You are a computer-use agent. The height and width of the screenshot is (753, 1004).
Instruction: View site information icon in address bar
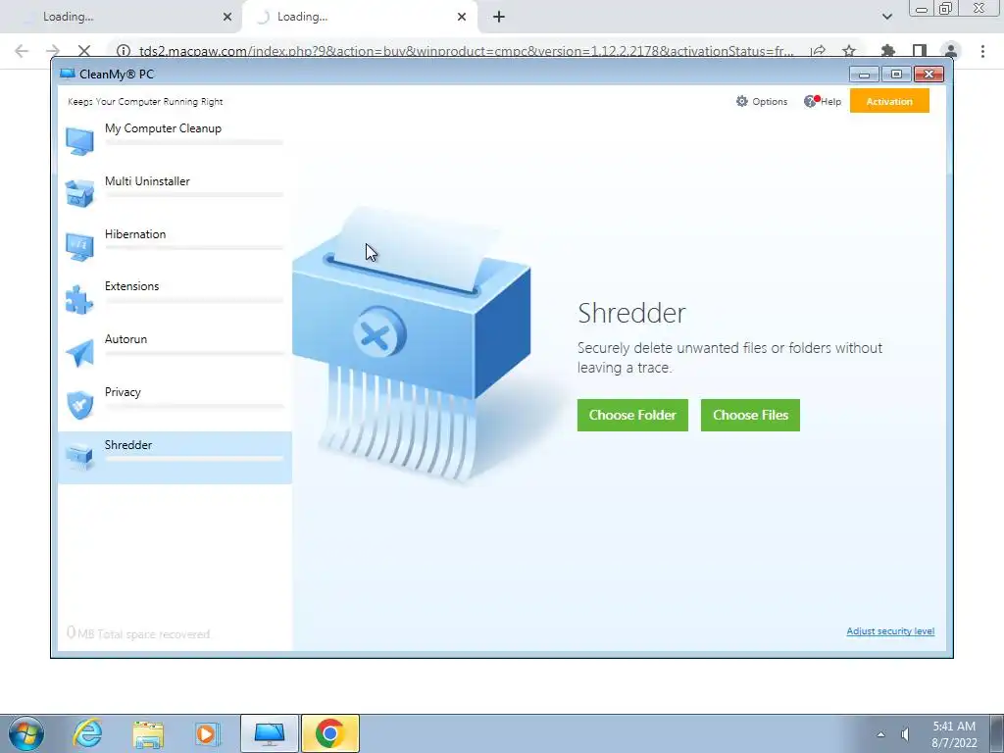124,51
